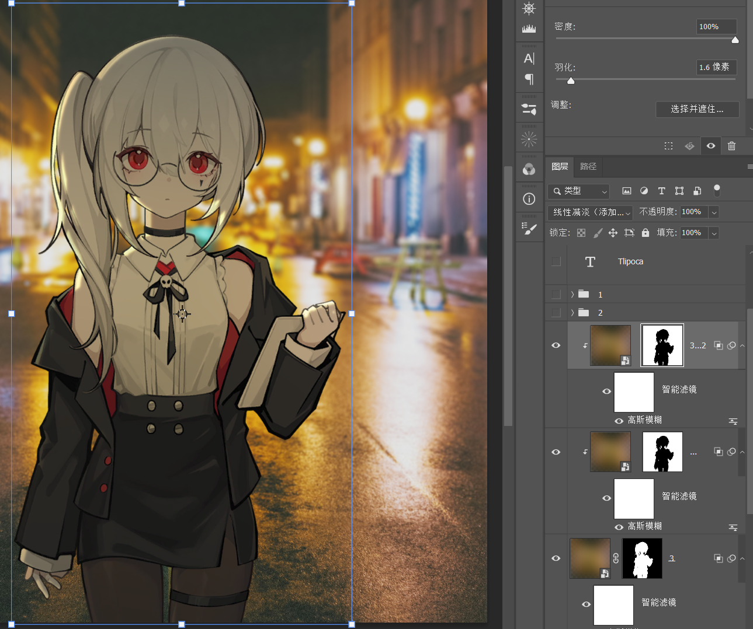
Task: Click the delete mask trash icon
Action: coord(731,146)
